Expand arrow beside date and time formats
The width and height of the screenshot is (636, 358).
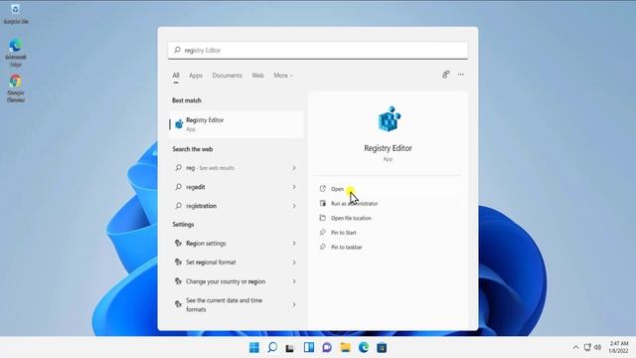coord(294,304)
